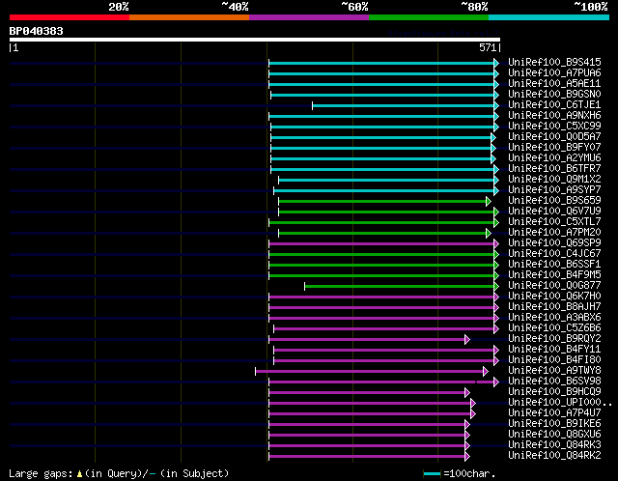
Task: Select the UniRef100_A7PM20 label
Action: coord(554,233)
